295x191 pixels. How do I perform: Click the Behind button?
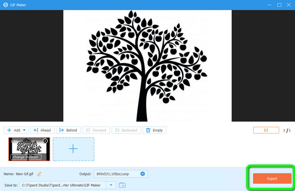(x=68, y=130)
